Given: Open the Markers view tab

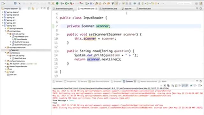Looking at the screenshot, I should pos(58,81).
